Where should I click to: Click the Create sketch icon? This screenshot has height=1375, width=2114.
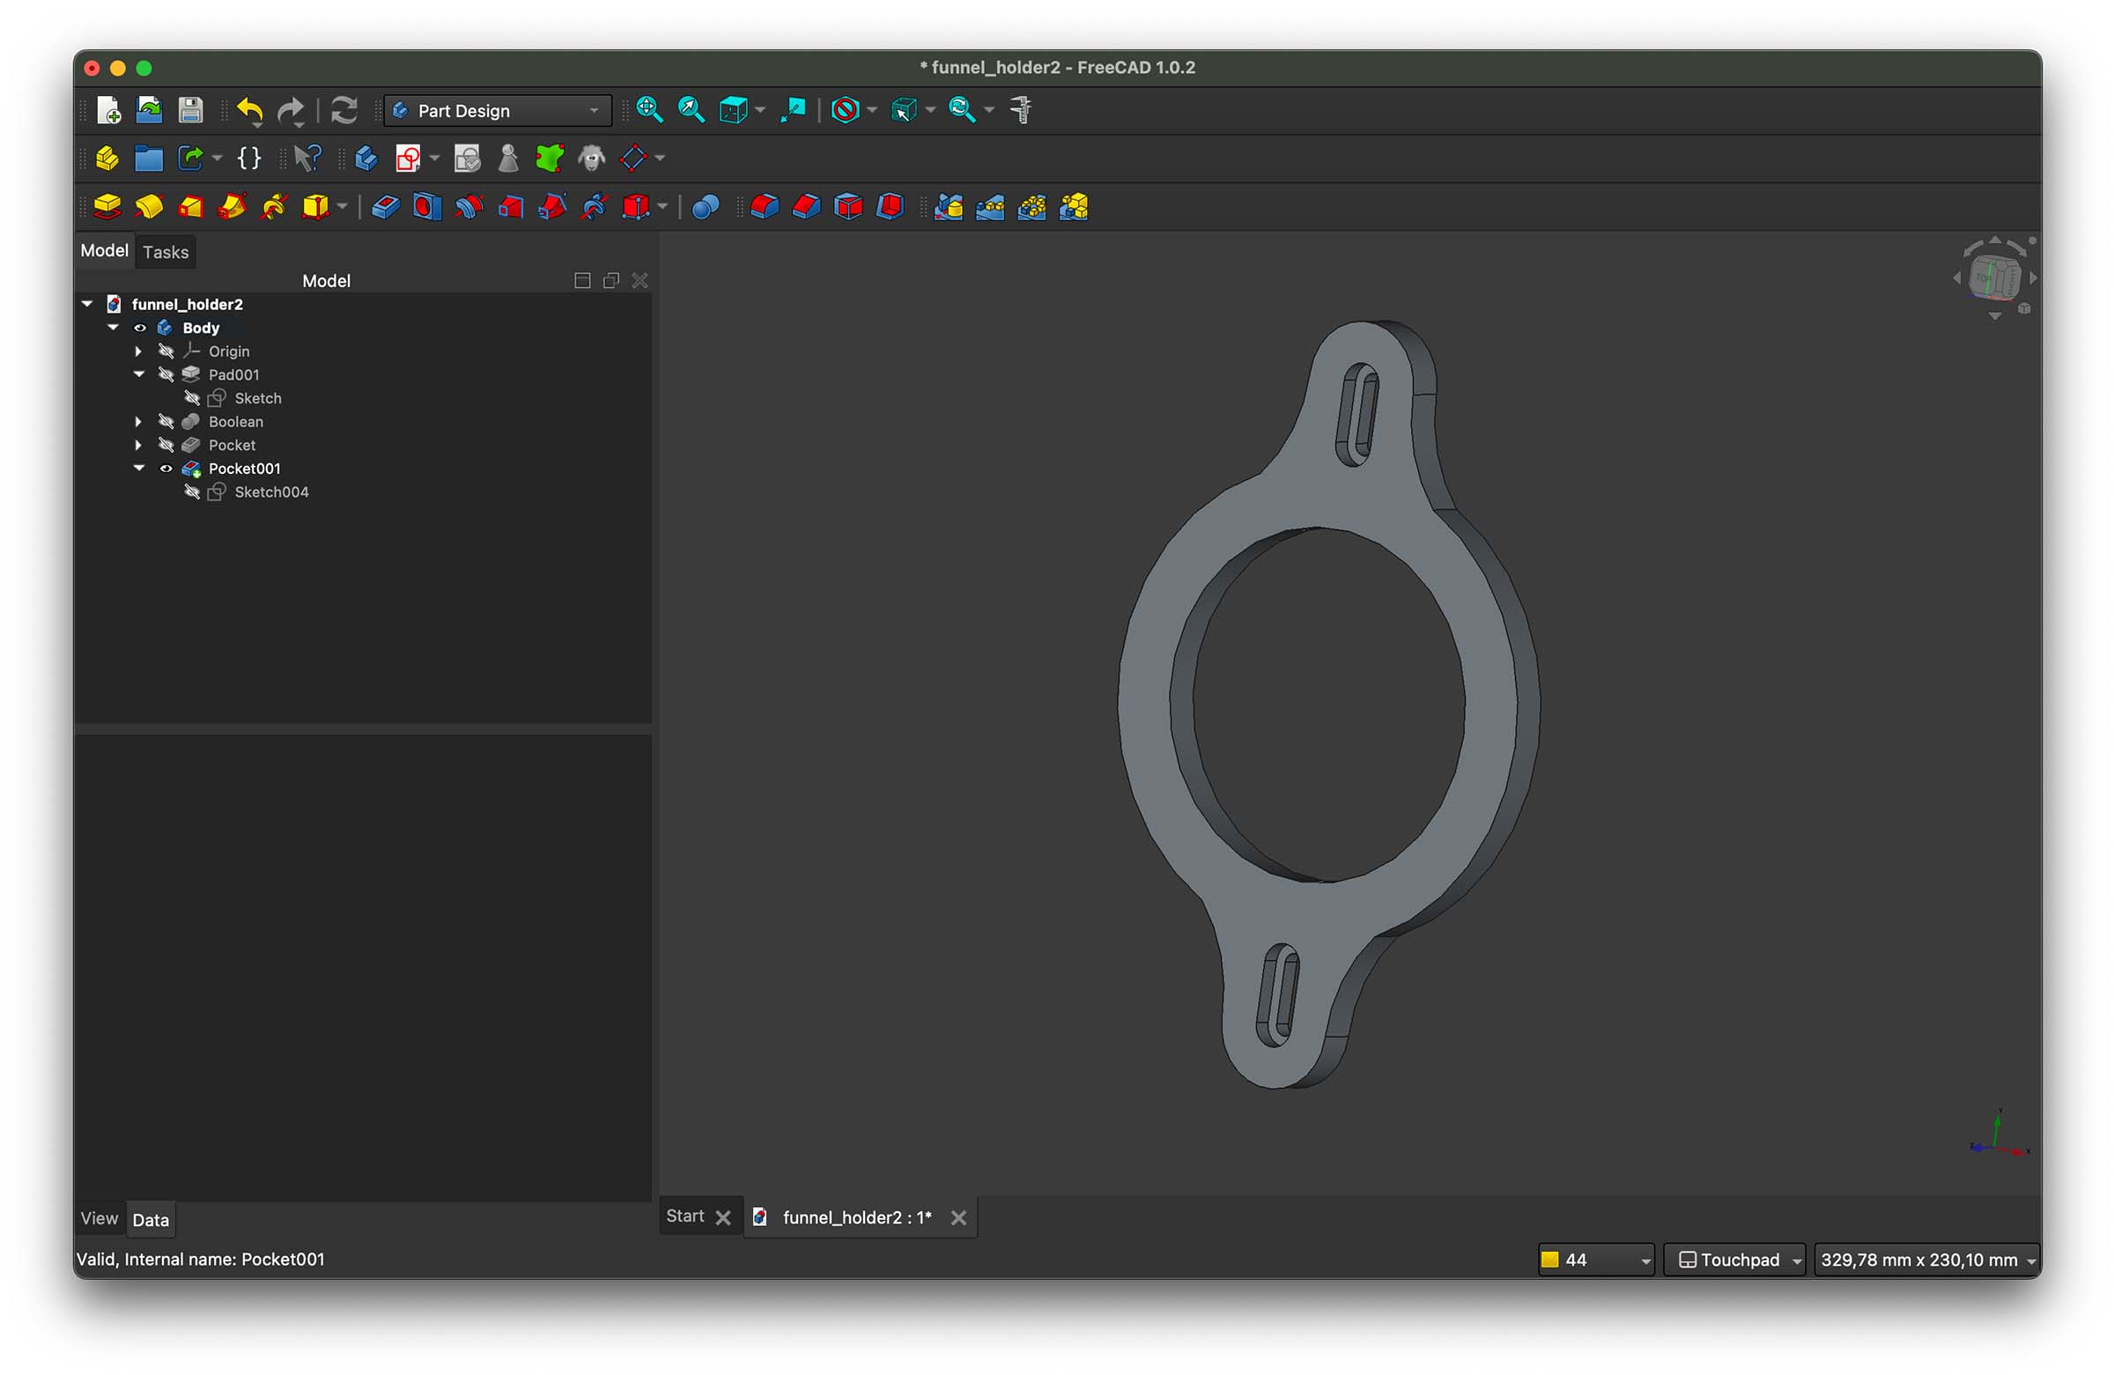pyautogui.click(x=408, y=159)
